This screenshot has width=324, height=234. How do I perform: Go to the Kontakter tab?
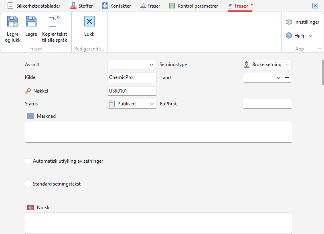coord(117,6)
